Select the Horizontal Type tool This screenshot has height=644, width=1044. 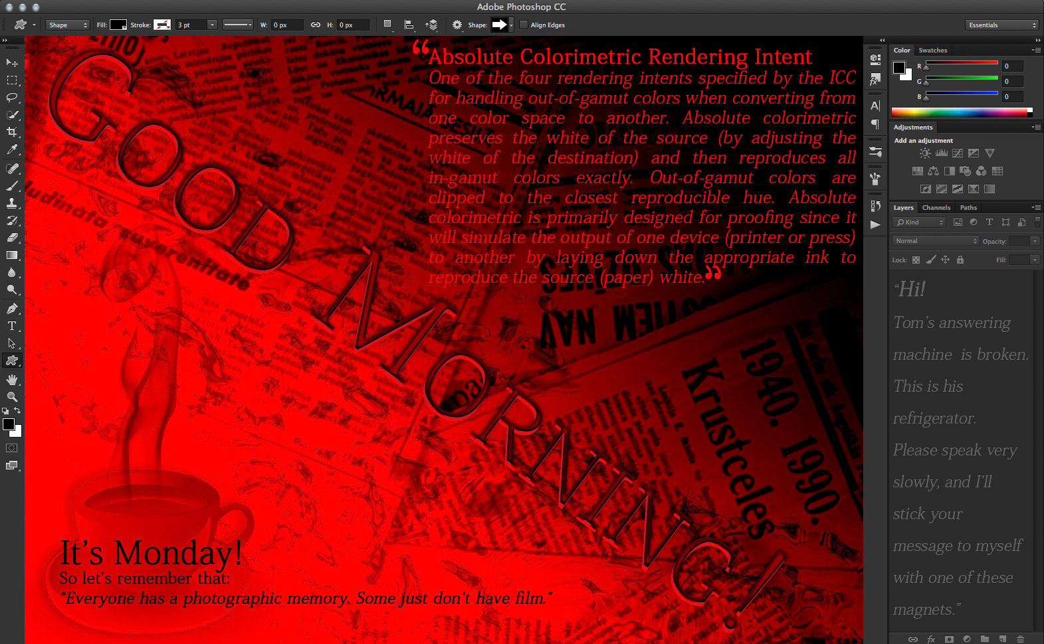(x=12, y=326)
